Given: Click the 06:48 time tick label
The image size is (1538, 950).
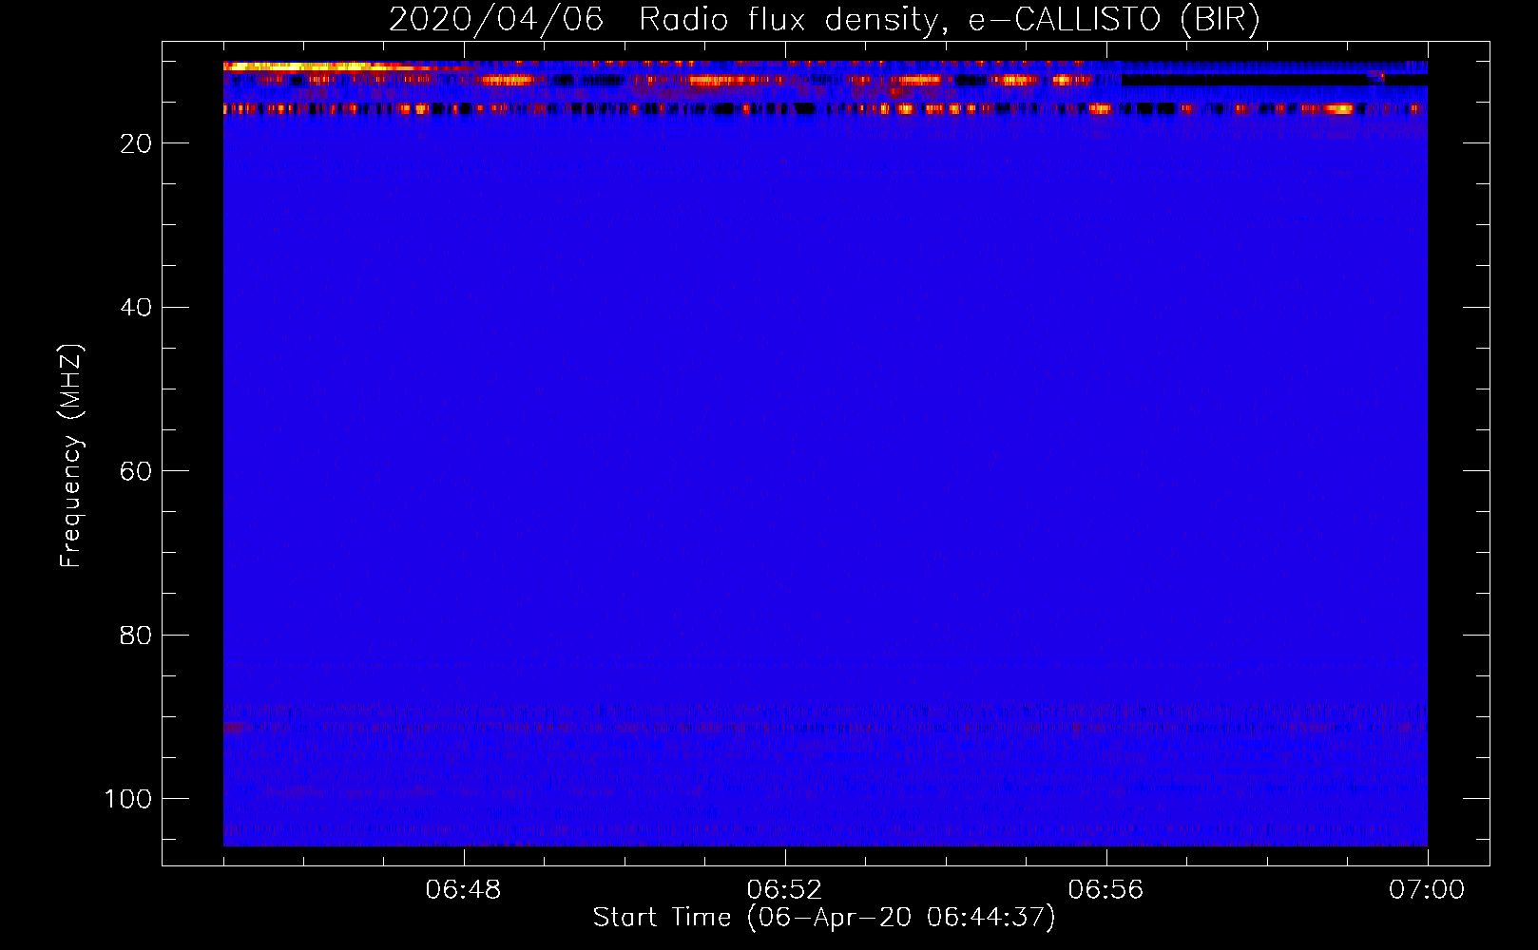Looking at the screenshot, I should tap(463, 890).
